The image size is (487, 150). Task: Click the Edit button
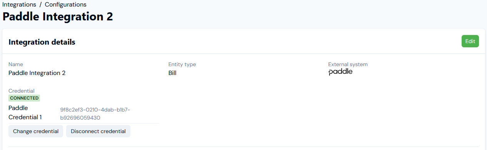coord(470,41)
